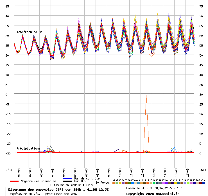Select the pink swatch labeled 17
The height and width of the screenshot is (196, 208).
pyautogui.click(x=163, y=183)
